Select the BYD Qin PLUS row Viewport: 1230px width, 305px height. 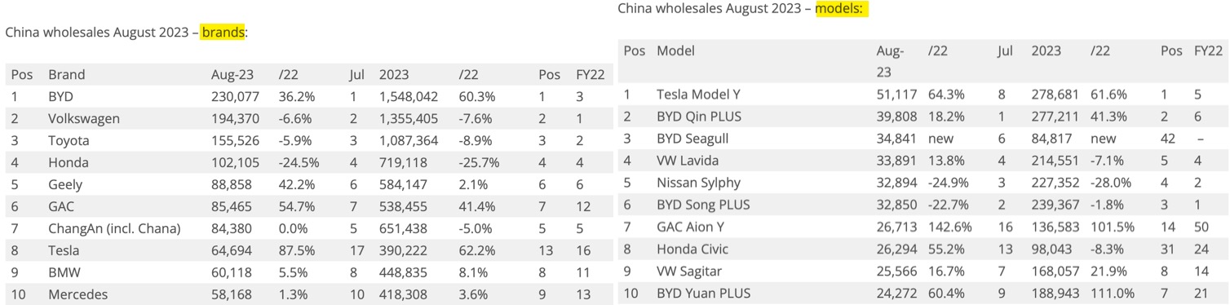click(922, 116)
